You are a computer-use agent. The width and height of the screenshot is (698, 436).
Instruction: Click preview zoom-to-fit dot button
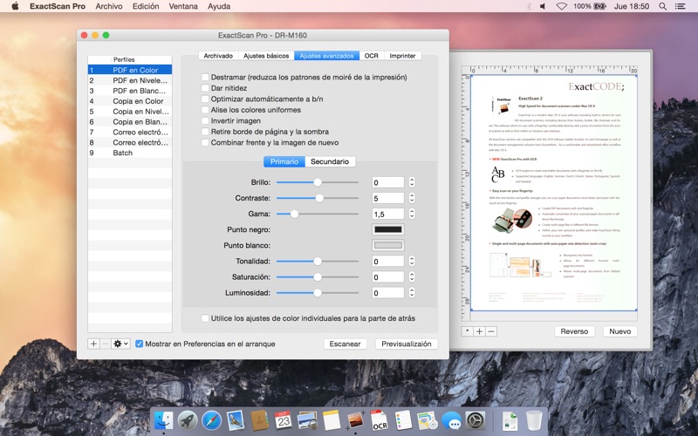(468, 331)
